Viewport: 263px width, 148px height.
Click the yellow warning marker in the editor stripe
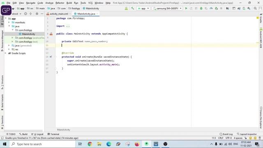258,18
